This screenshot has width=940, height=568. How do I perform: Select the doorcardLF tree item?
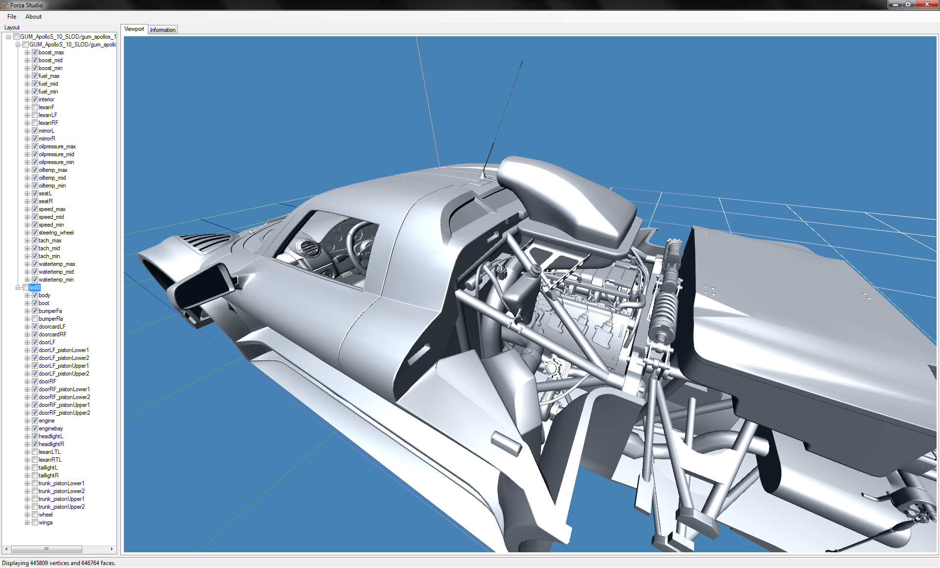[x=52, y=327]
